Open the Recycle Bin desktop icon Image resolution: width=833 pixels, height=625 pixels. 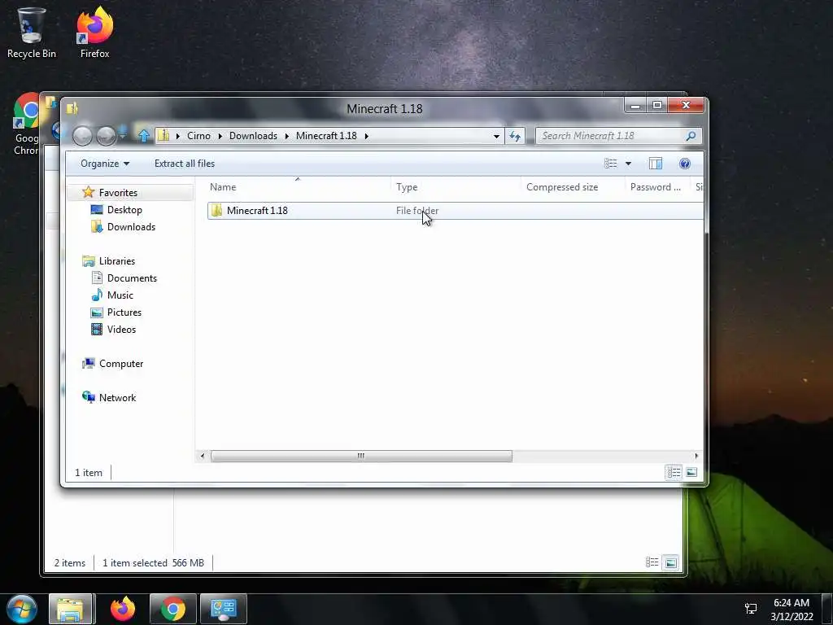tap(32, 32)
